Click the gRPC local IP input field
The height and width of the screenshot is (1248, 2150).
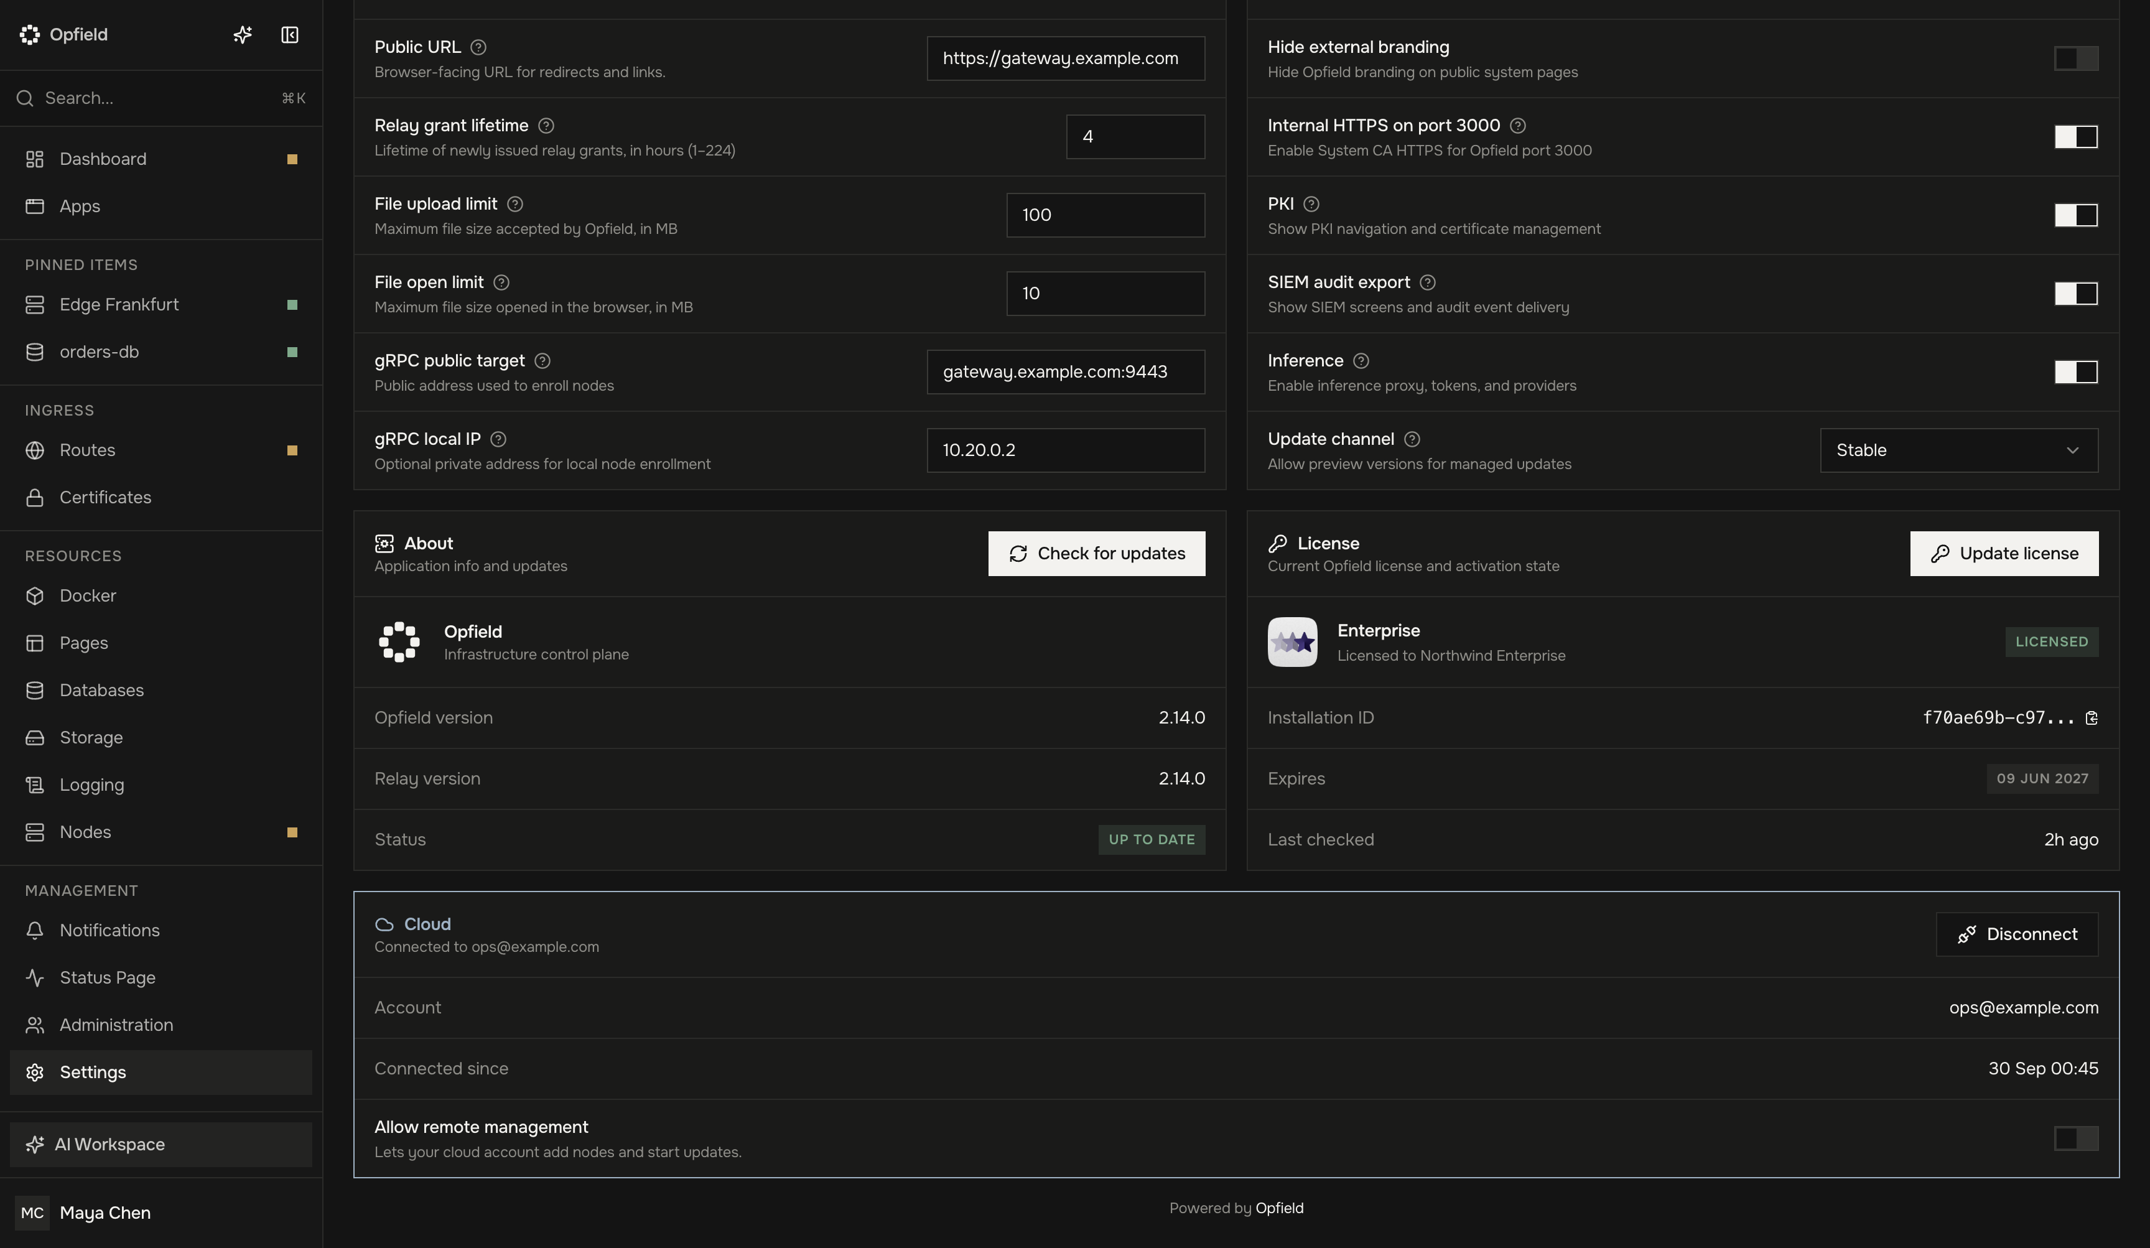pos(1066,450)
